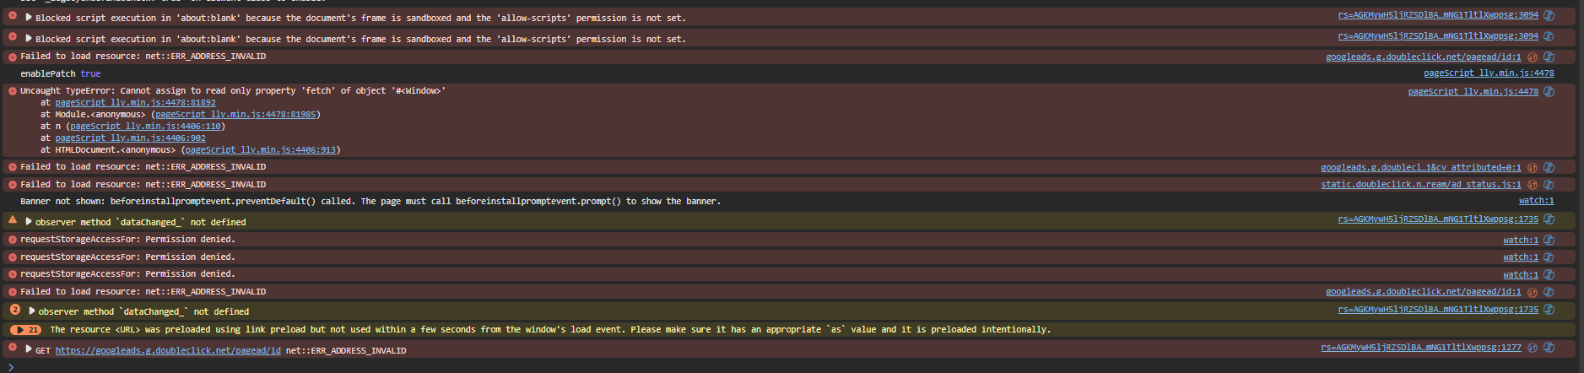Click network request icon next to cv_attributed=0:1
1584x373 pixels.
pos(1533,168)
